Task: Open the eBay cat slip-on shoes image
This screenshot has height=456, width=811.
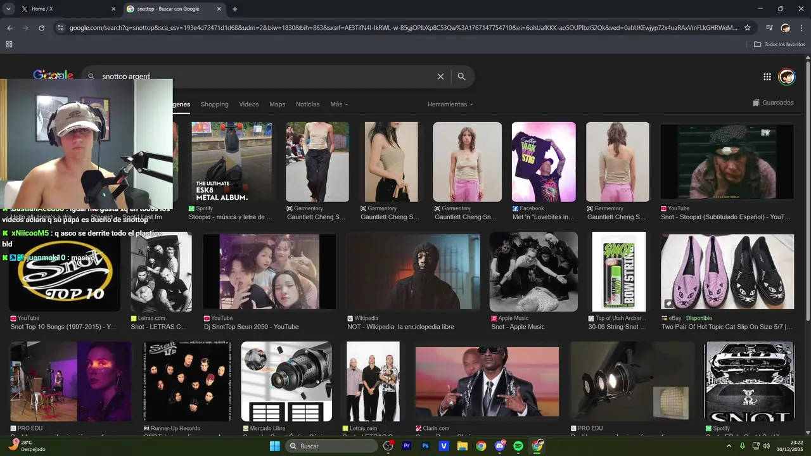Action: (727, 272)
